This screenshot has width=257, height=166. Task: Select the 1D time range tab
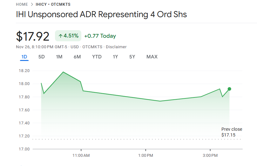tap(24, 57)
